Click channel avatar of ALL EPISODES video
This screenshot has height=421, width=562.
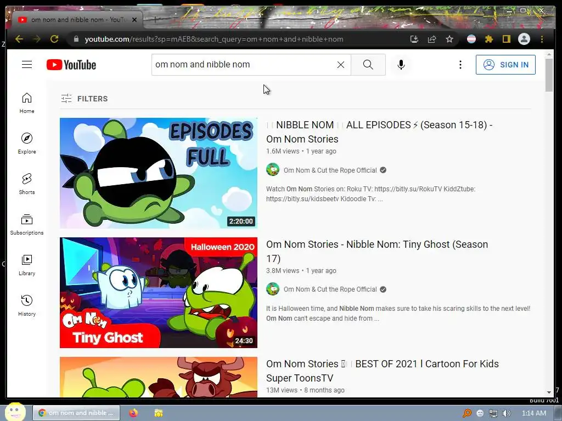273,169
